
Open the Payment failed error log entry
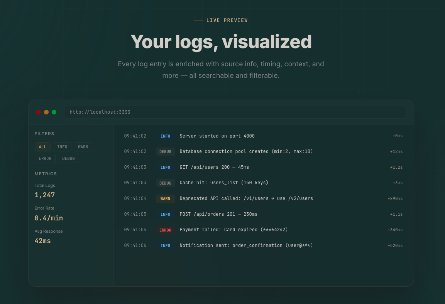coord(233,230)
